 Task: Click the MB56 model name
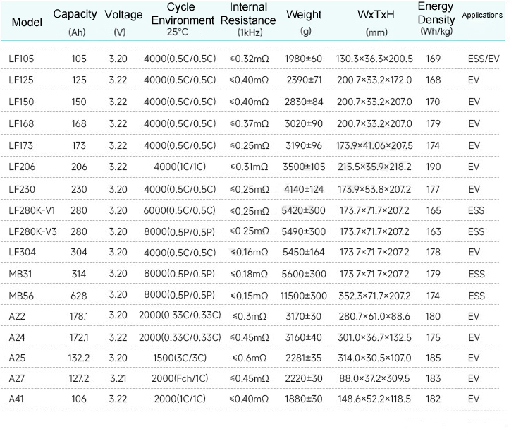pos(20,295)
